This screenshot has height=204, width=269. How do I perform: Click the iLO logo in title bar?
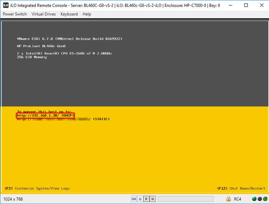click(x=6, y=5)
